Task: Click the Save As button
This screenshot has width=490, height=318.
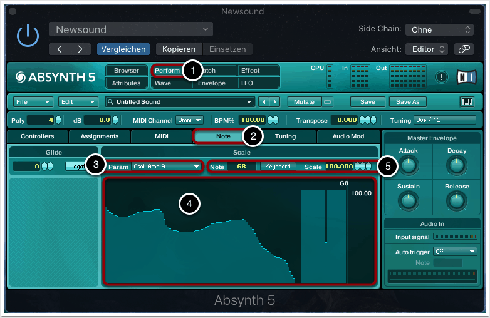Action: pos(407,101)
